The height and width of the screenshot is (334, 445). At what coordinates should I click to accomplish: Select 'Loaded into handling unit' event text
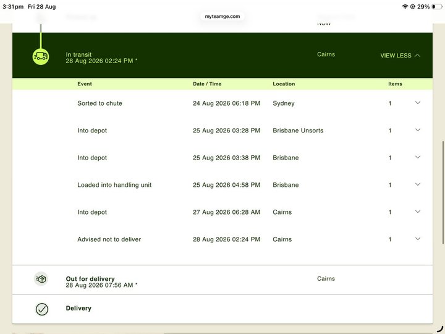[x=114, y=185]
